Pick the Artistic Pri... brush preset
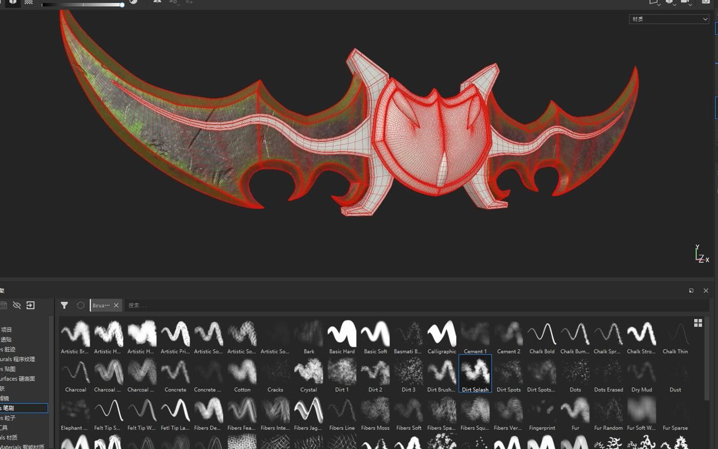Screen dimensions: 718x449 (175, 337)
